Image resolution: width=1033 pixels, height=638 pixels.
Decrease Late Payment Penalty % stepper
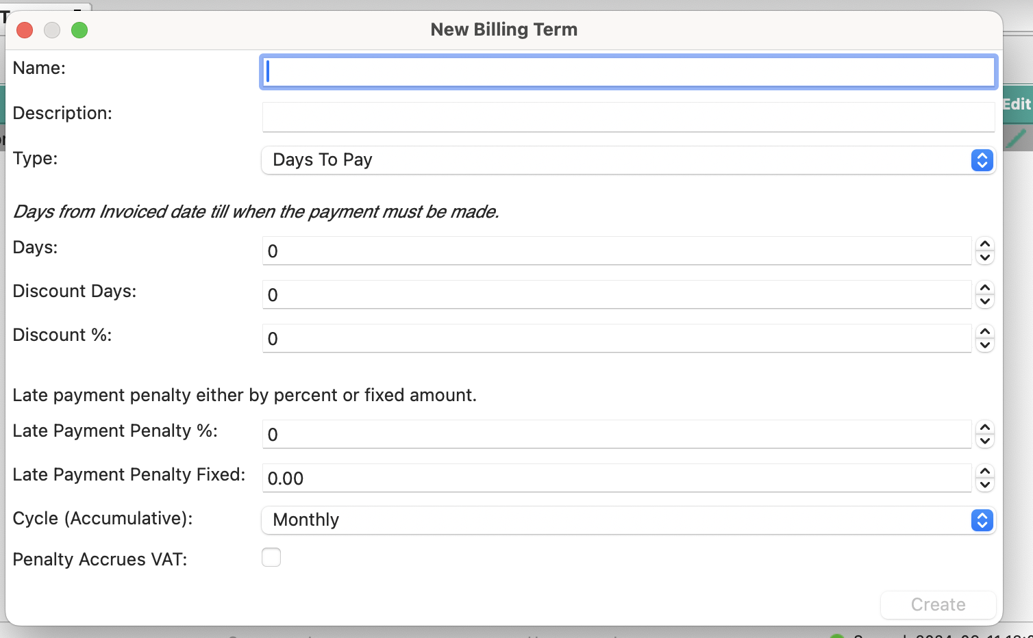tap(985, 441)
